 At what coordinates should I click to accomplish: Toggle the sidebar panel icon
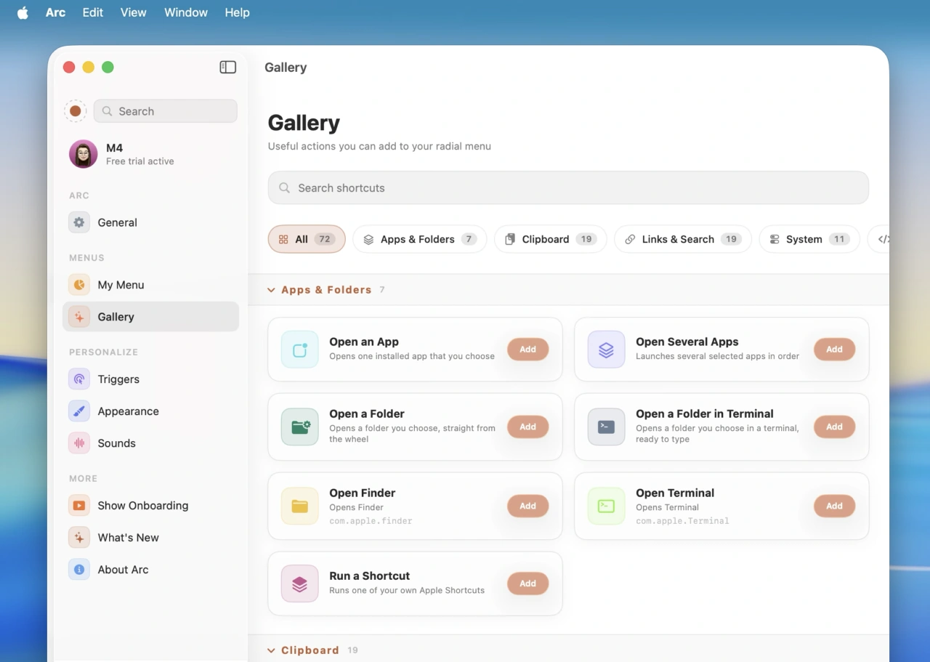pyautogui.click(x=228, y=67)
